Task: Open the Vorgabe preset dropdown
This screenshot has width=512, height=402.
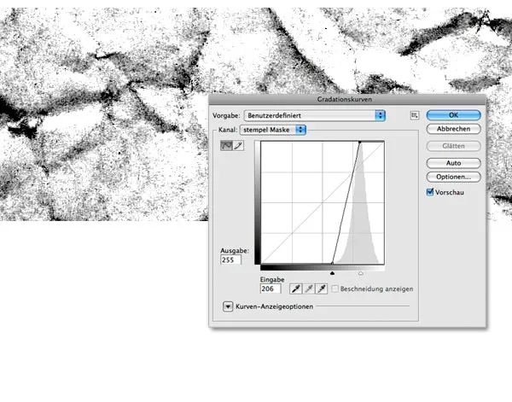Action: [x=314, y=114]
